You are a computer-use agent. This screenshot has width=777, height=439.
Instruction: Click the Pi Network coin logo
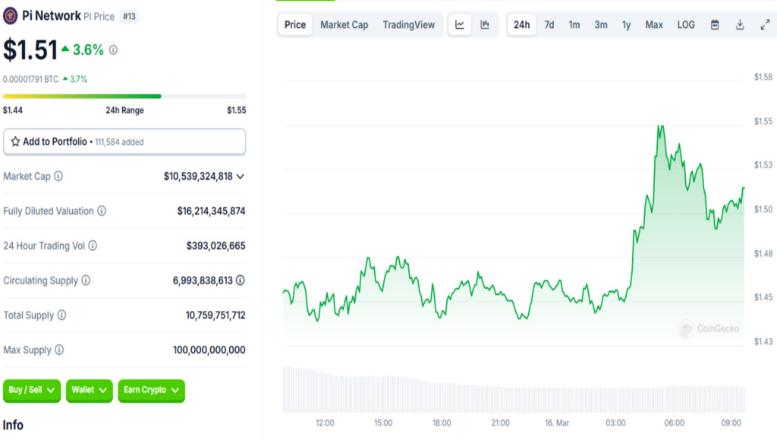(10, 16)
